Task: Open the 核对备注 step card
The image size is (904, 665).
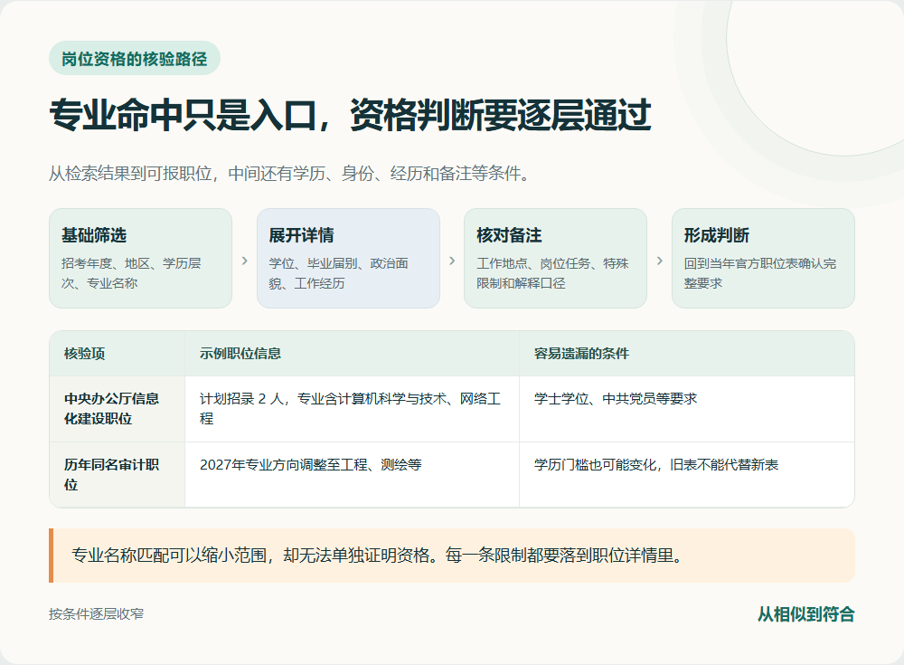Action: [555, 258]
